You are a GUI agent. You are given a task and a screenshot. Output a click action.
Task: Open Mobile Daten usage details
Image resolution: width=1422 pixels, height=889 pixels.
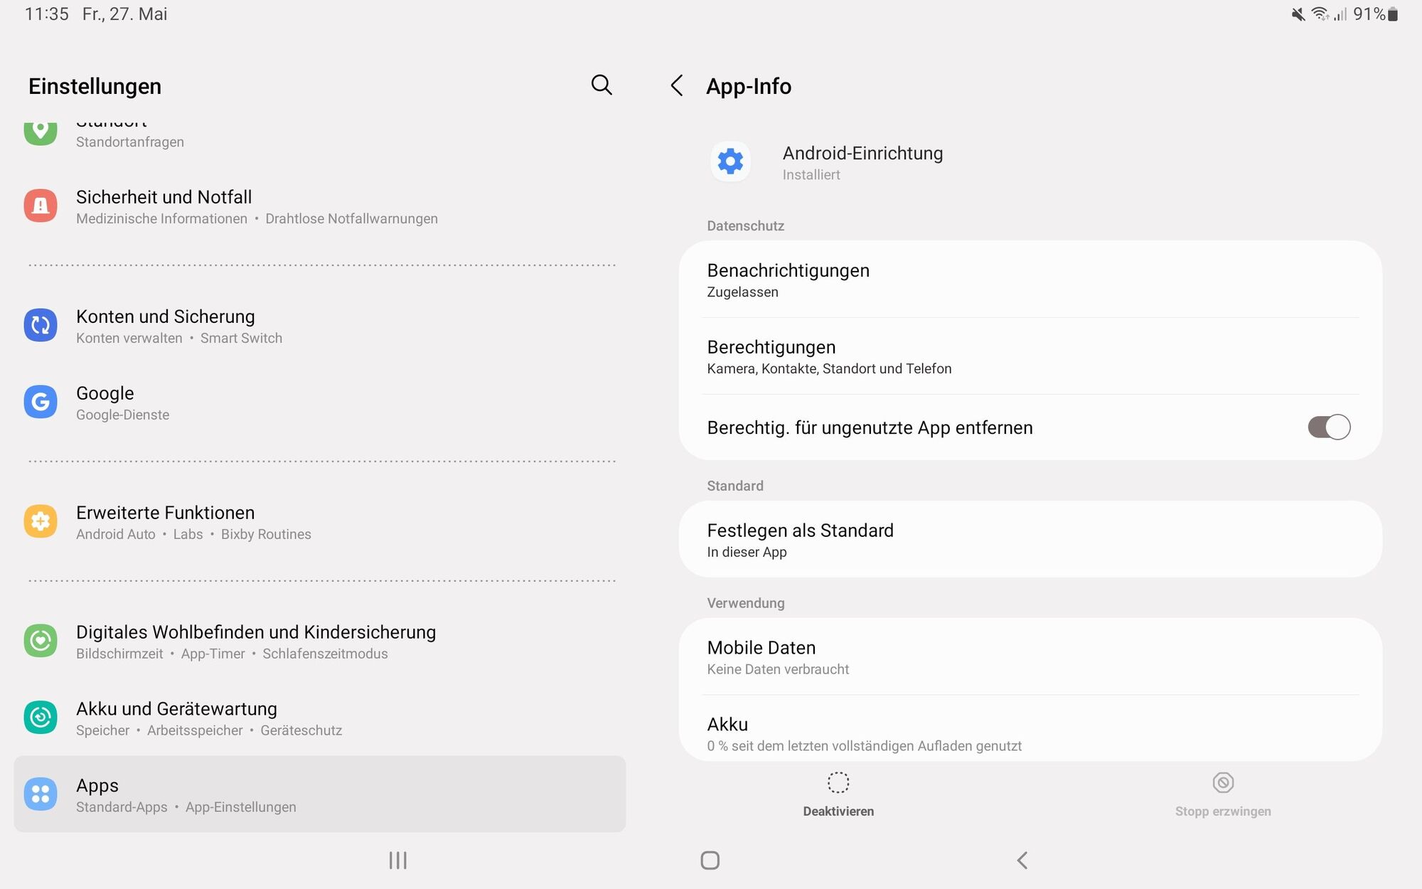tap(1030, 657)
